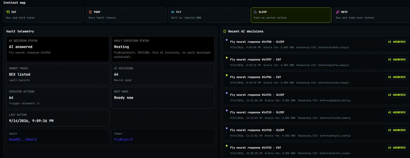Image resolution: width=410 pixels, height=158 pixels.
Task: Click the vault-taxinfo text
Action: (x=19, y=80)
